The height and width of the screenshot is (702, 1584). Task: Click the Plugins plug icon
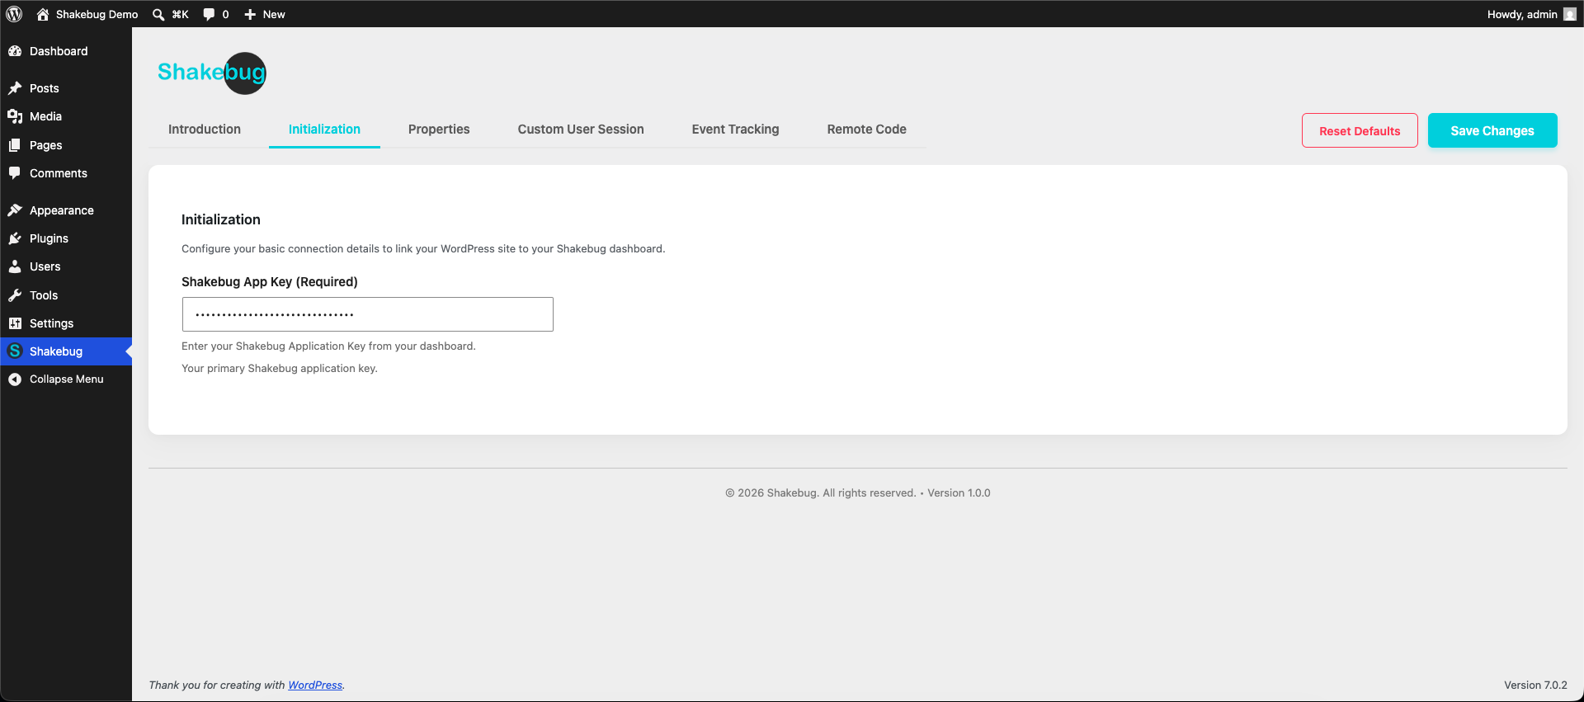coord(15,238)
